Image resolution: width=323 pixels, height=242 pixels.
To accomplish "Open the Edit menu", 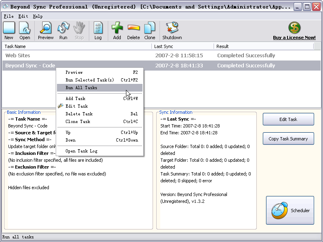I will (x=23, y=16).
